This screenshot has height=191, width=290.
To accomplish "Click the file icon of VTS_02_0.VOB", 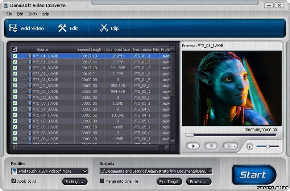I will click(x=29, y=86).
